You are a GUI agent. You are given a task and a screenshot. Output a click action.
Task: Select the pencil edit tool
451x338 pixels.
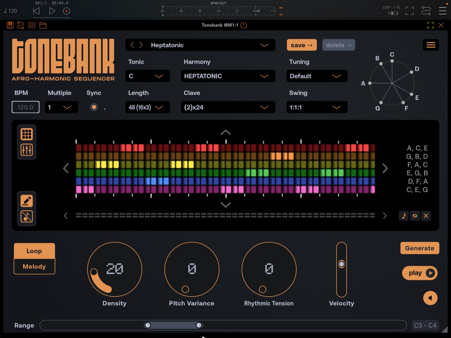[x=27, y=201]
